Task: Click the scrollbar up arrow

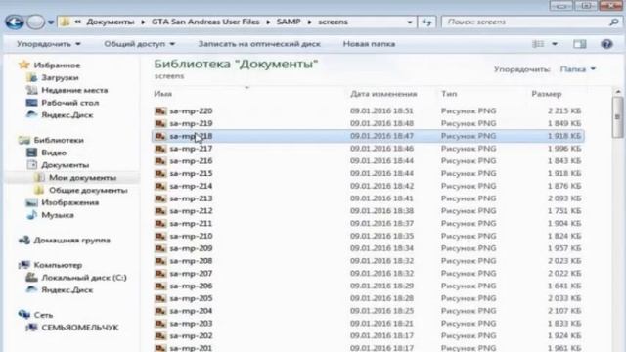Action: [617, 92]
